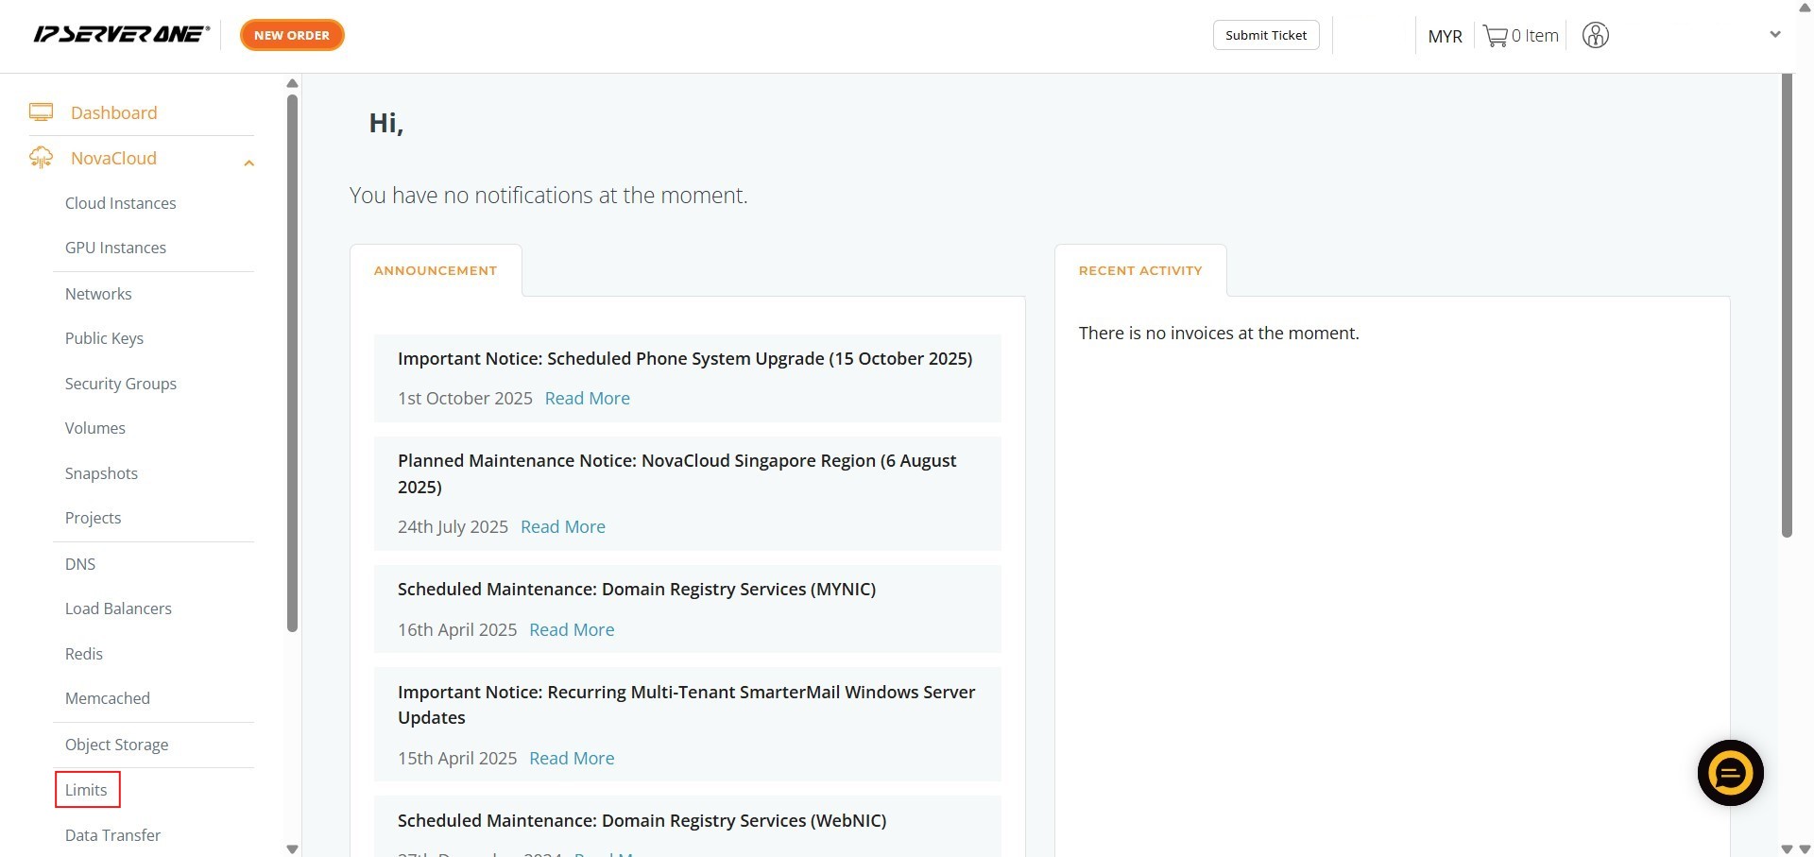This screenshot has height=857, width=1814.
Task: Click the New Order button
Action: click(x=292, y=35)
